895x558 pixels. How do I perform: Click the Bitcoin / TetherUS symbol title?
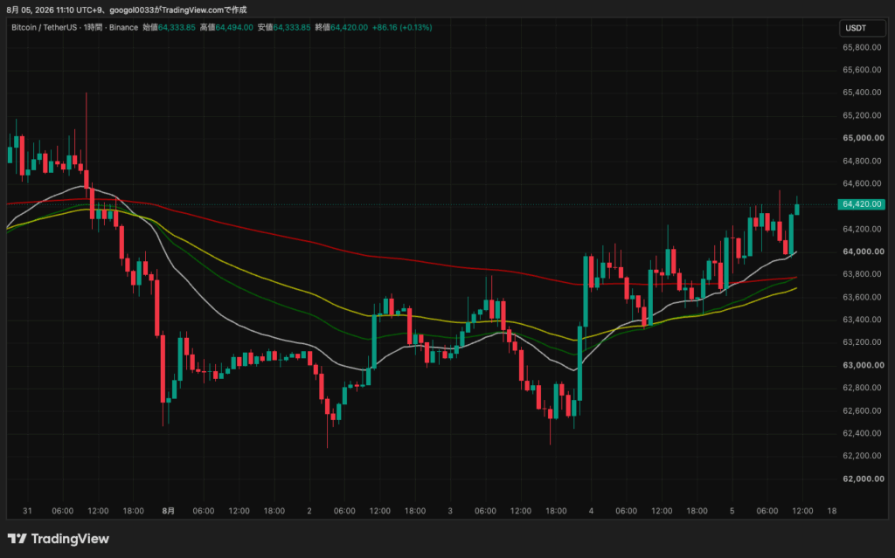click(75, 27)
